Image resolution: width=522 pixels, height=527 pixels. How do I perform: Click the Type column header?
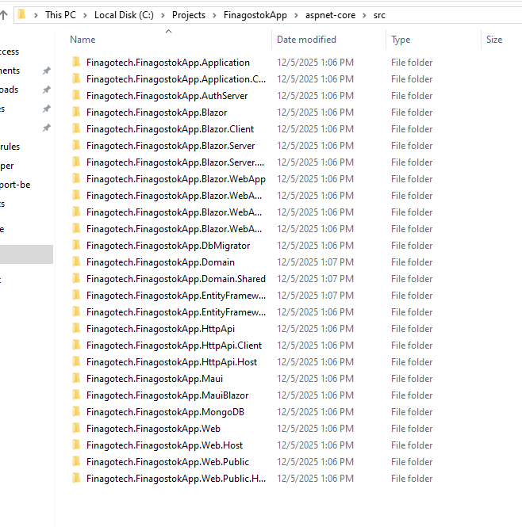[x=401, y=40]
